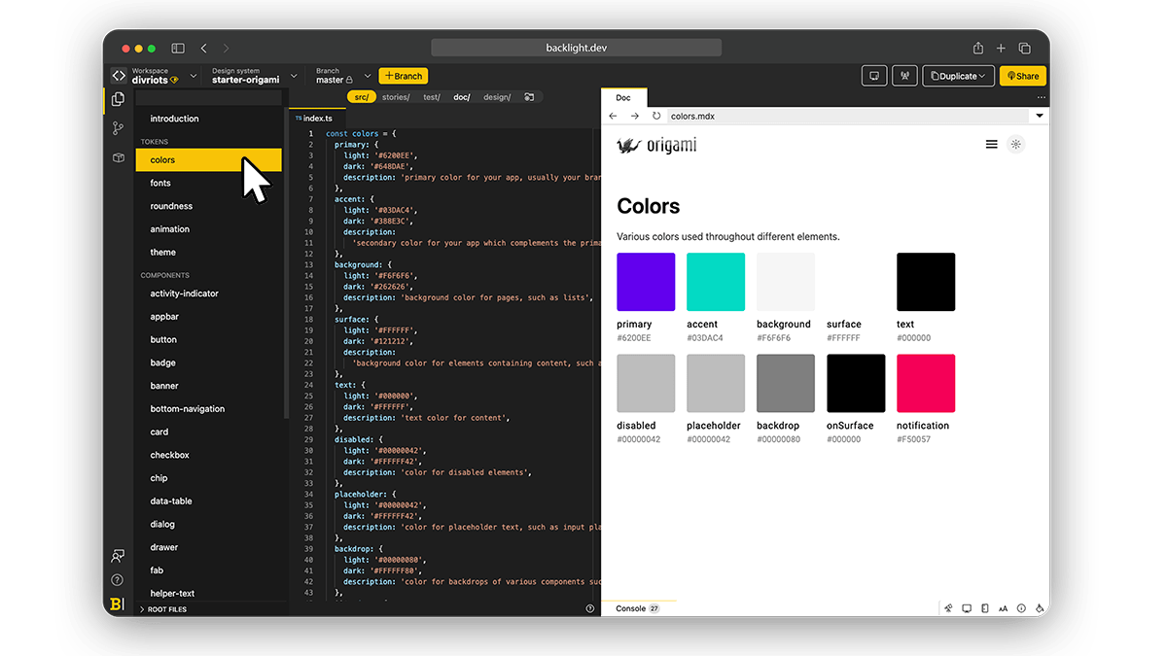Screen dimensions: 1167x656
Task: Click the code brackets workspace icon
Action: point(118,76)
